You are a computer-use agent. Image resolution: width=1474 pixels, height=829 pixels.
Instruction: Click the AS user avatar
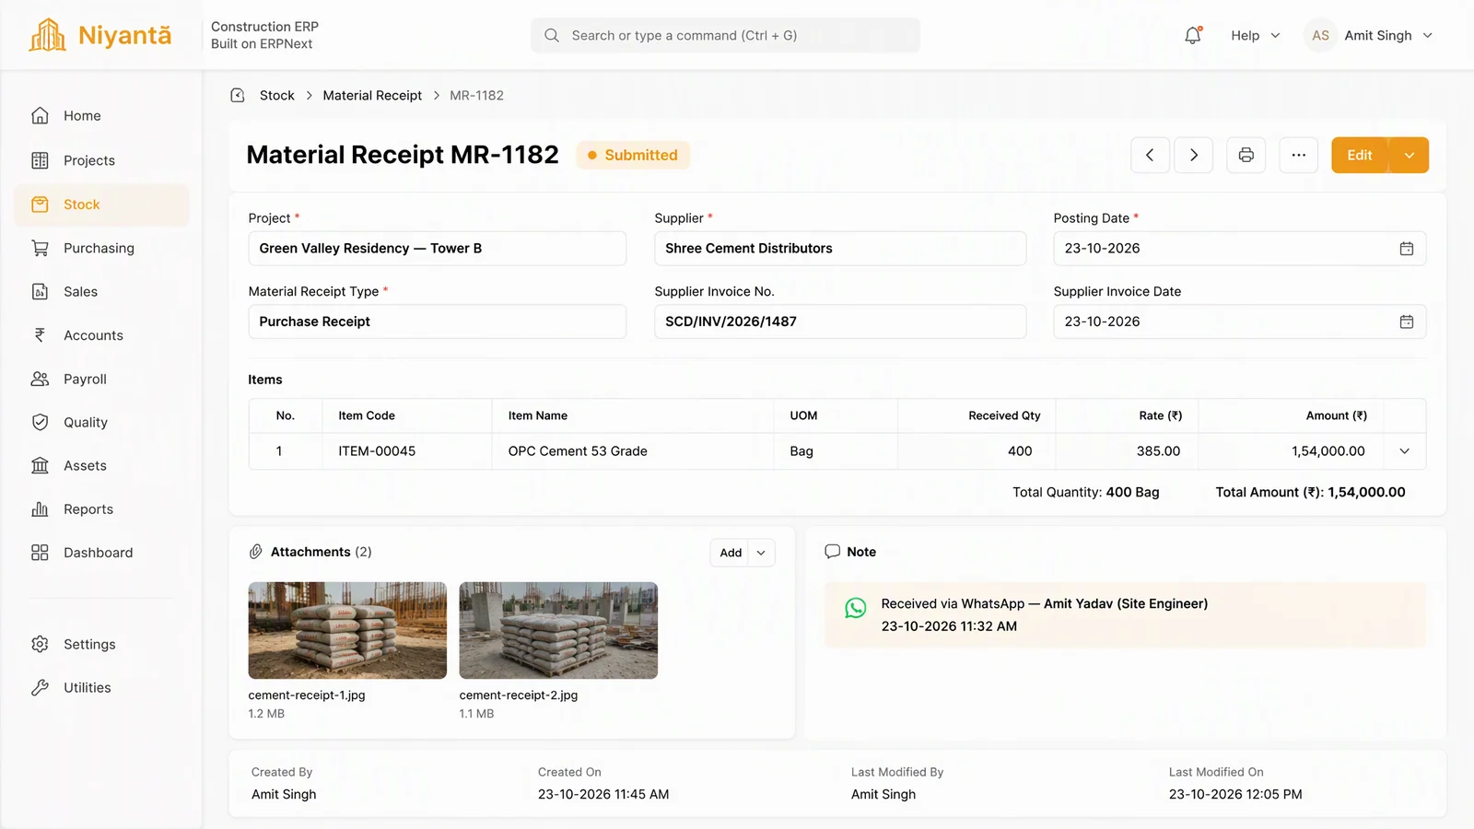(1320, 35)
